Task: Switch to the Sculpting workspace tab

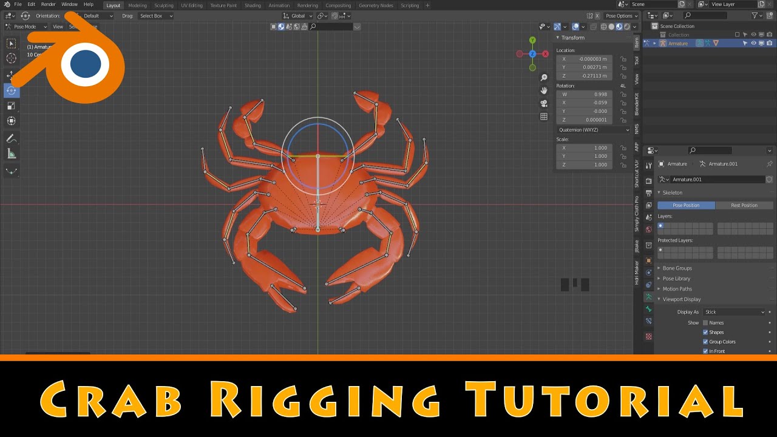Action: [163, 5]
